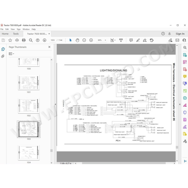Open the search tool in right pane
The height and width of the screenshot is (188, 188).
(x=185, y=48)
